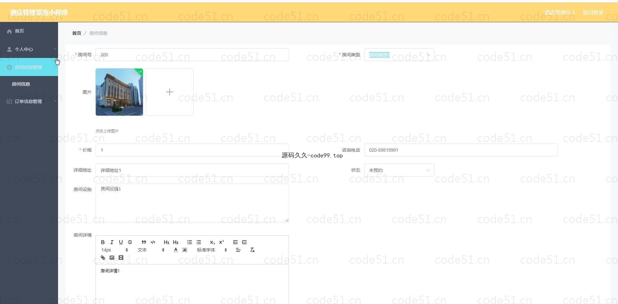Select 房间信息管理 in the sidebar
Image resolution: width=618 pixels, height=304 pixels.
[29, 67]
